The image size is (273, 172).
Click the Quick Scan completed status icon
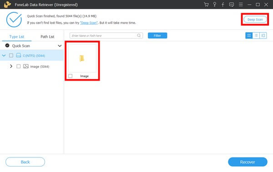[x=7, y=46]
